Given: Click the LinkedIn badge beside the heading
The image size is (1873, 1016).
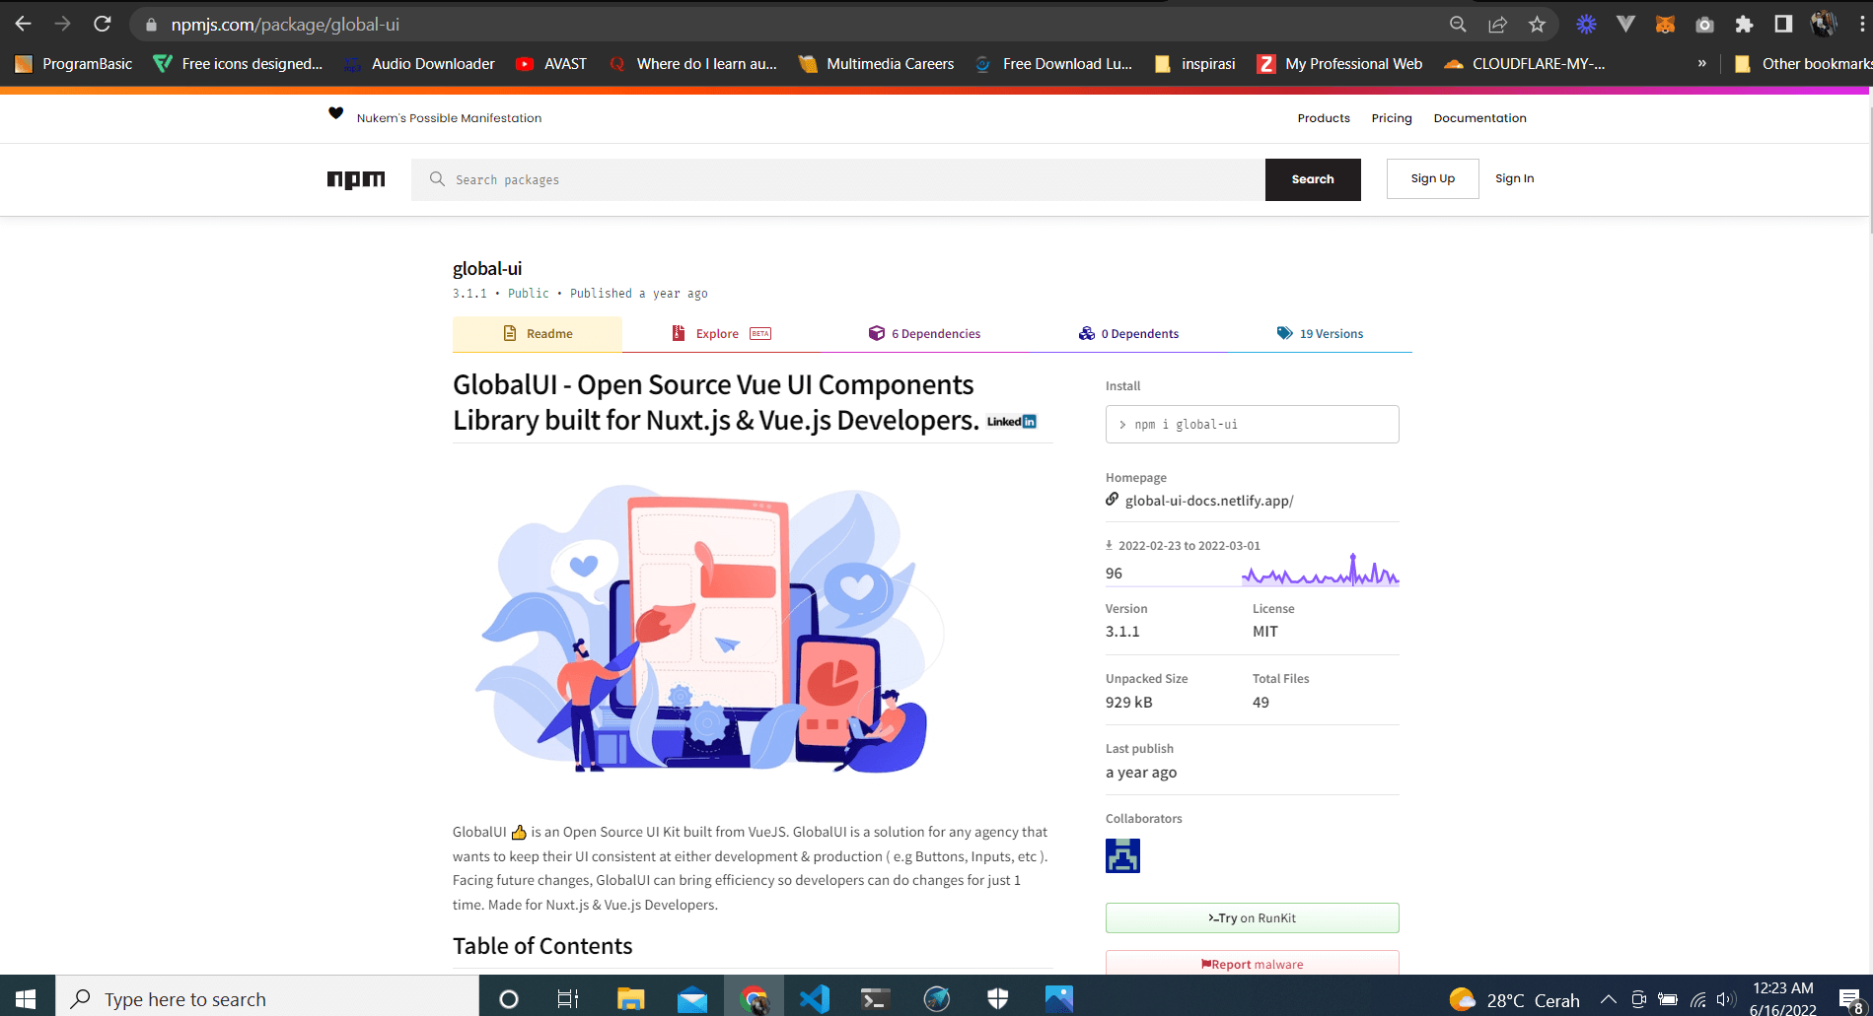Looking at the screenshot, I should (x=1011, y=422).
